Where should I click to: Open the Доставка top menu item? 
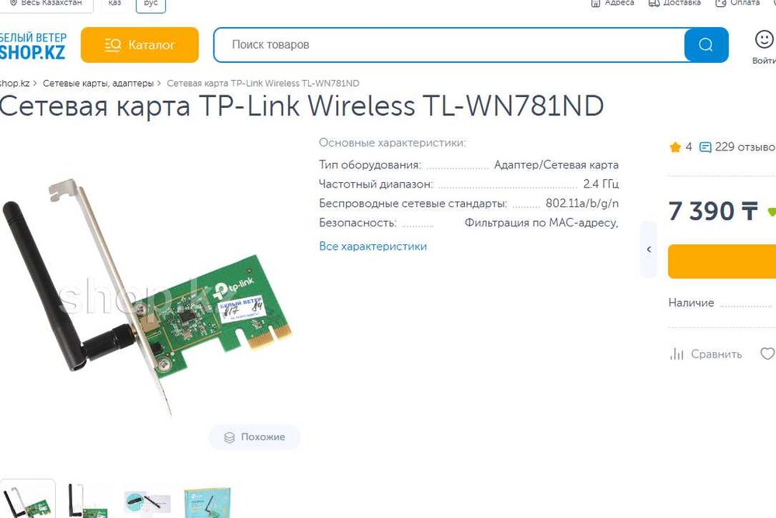pos(674,3)
